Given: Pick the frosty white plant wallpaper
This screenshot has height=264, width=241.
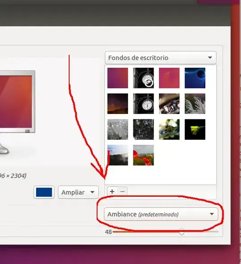Looking at the screenshot, I should pyautogui.click(x=195, y=104).
